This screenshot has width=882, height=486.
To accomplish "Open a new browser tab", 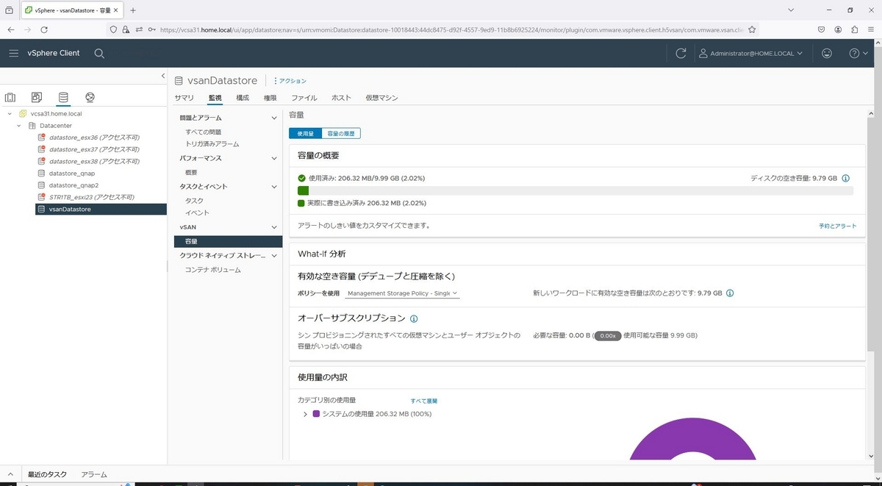I will tap(133, 10).
